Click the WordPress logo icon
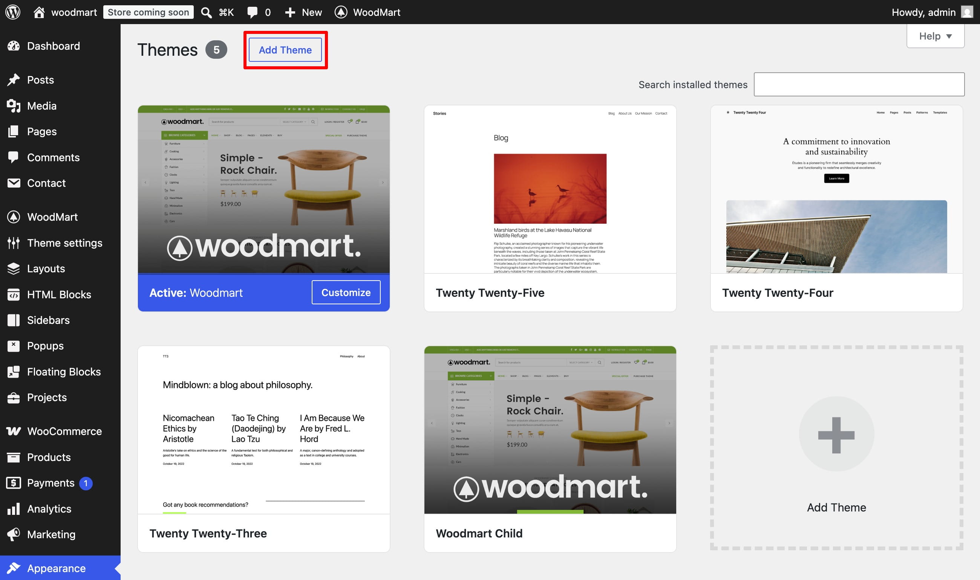 [13, 12]
